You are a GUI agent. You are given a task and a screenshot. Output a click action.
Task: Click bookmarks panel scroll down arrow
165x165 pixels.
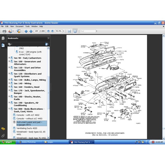[48, 137]
